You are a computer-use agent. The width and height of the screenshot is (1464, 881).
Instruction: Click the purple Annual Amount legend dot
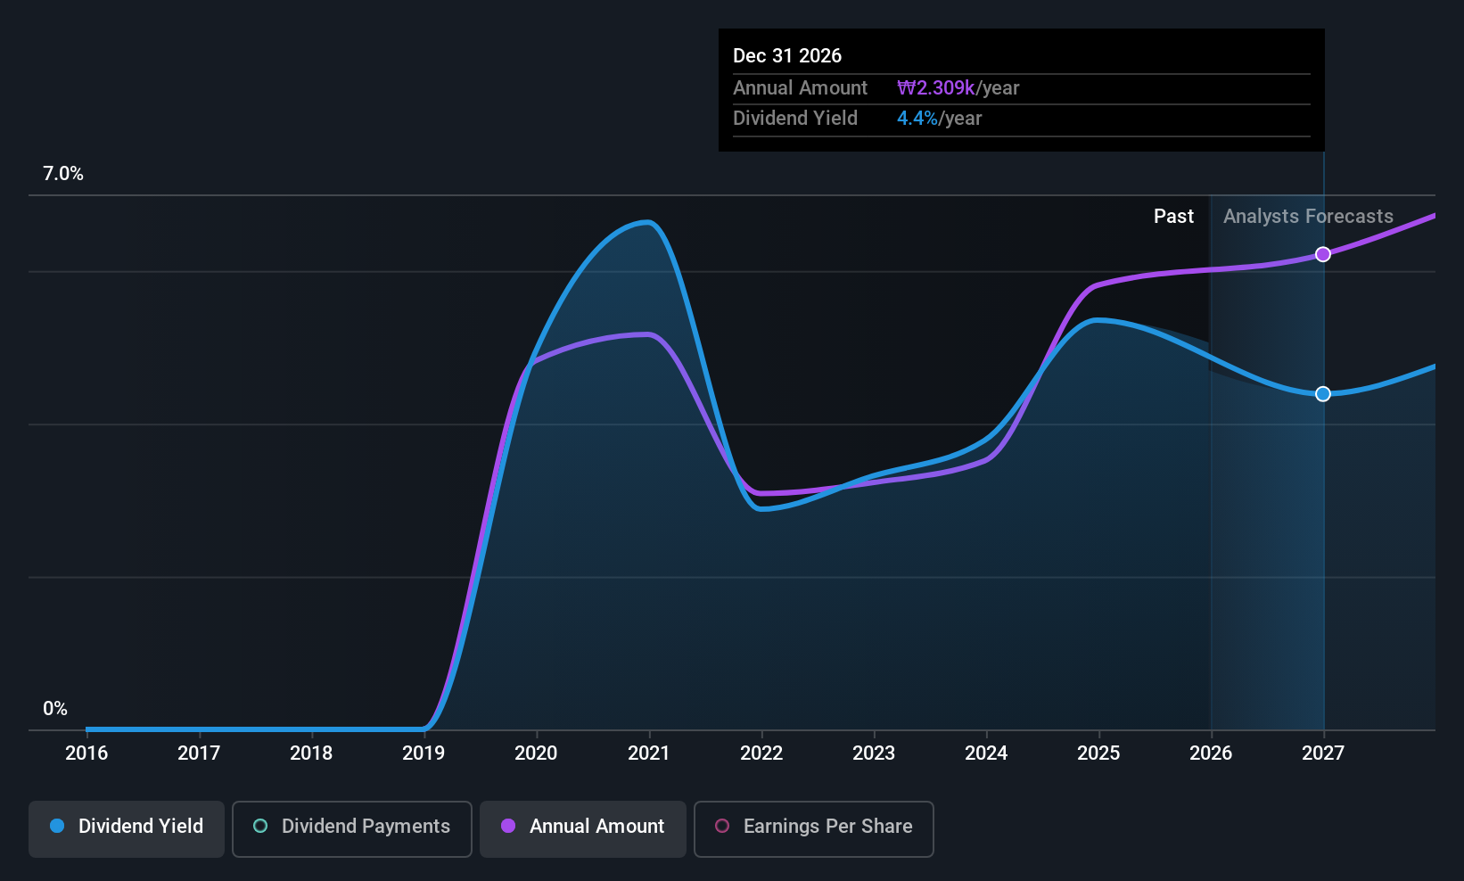point(508,826)
